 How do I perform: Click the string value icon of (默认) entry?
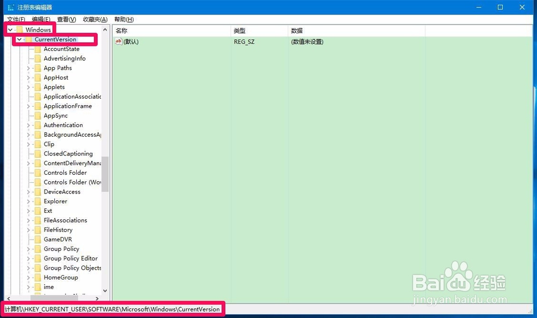(x=119, y=42)
